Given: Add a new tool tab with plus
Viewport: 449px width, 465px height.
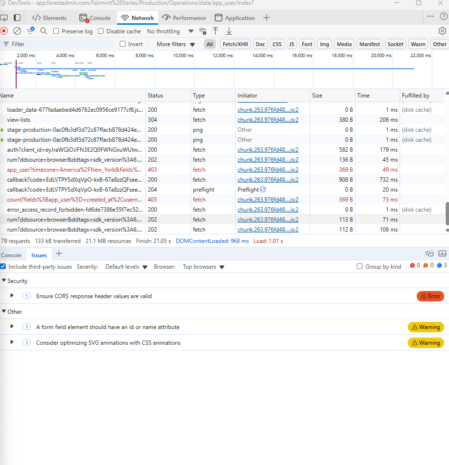Looking at the screenshot, I should click(x=267, y=18).
